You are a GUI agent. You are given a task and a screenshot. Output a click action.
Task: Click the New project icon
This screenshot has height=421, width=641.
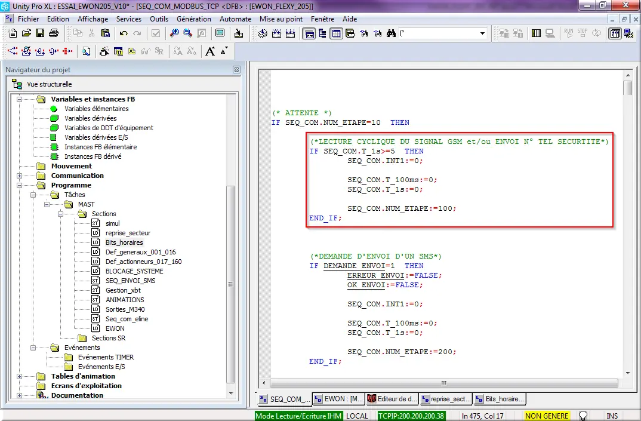[x=13, y=33]
